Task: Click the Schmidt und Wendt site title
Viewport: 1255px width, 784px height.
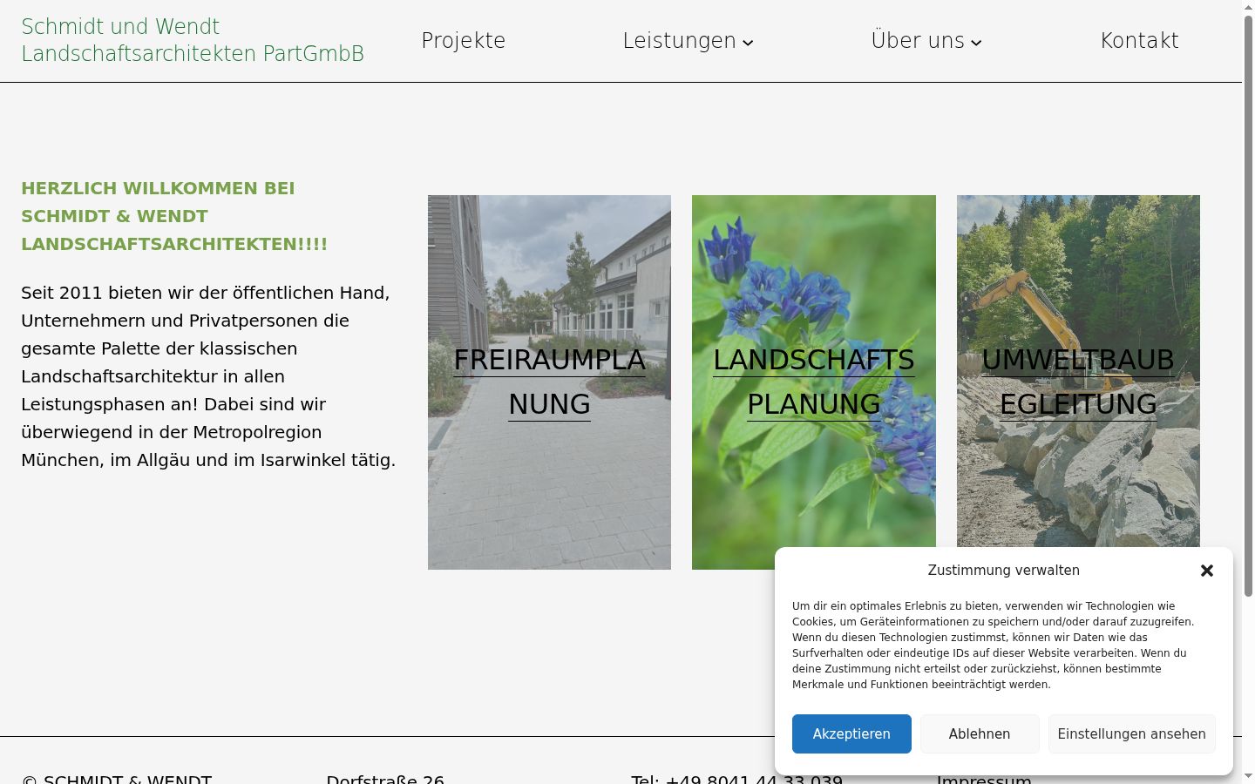Action: tap(193, 40)
